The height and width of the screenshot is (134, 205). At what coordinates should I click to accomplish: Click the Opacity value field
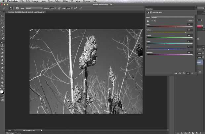tap(52, 8)
